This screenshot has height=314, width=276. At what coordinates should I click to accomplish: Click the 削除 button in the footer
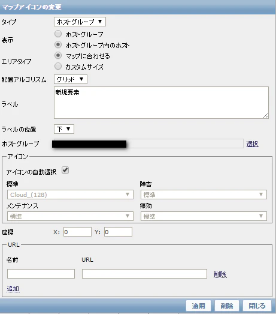(x=227, y=306)
